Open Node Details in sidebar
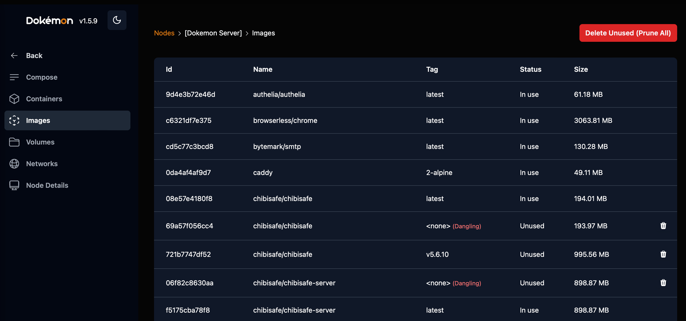 [x=67, y=185]
